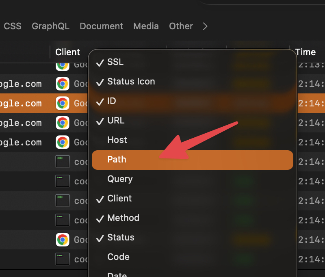This screenshot has width=325, height=277.
Task: Sort by the Time column header
Action: pos(305,52)
